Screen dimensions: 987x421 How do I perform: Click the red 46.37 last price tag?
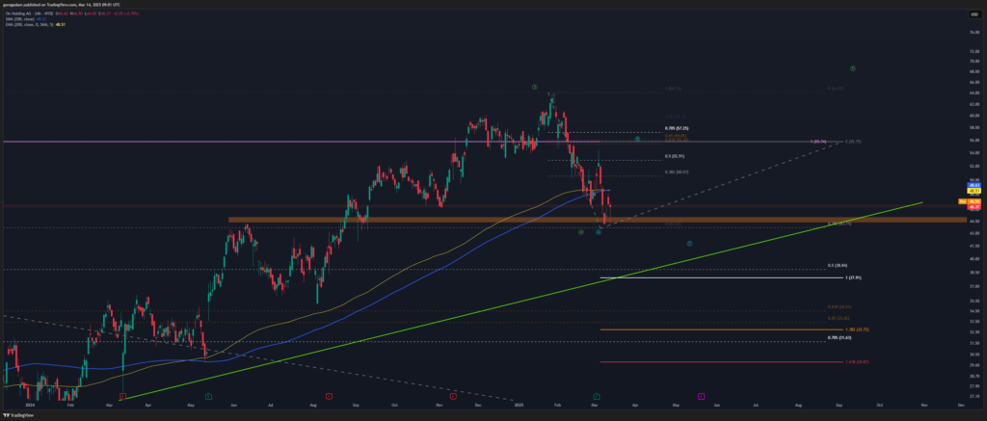pyautogui.click(x=974, y=207)
